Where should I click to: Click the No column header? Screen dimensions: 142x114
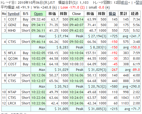coord(4,14)
